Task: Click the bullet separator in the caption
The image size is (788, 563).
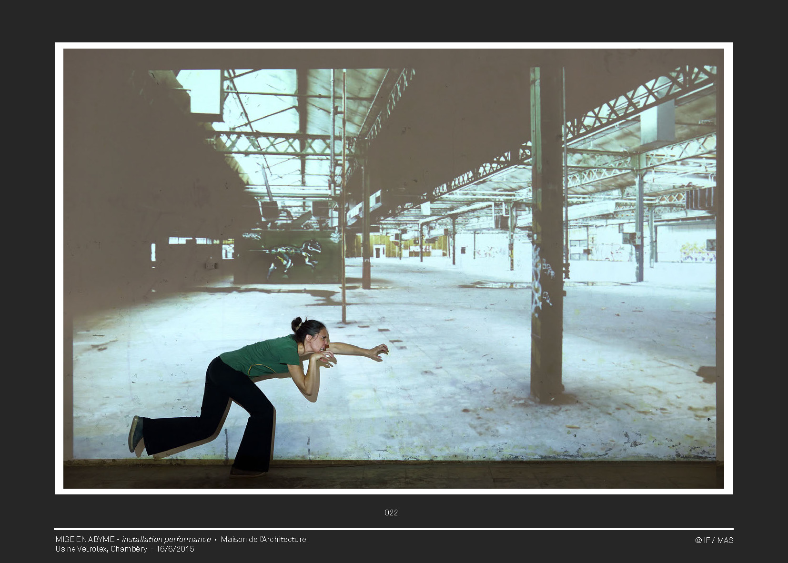Action: point(216,540)
